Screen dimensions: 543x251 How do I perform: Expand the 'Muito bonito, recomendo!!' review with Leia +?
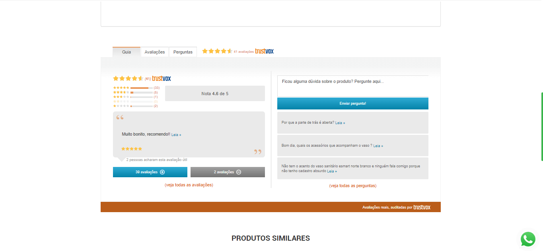click(x=176, y=135)
